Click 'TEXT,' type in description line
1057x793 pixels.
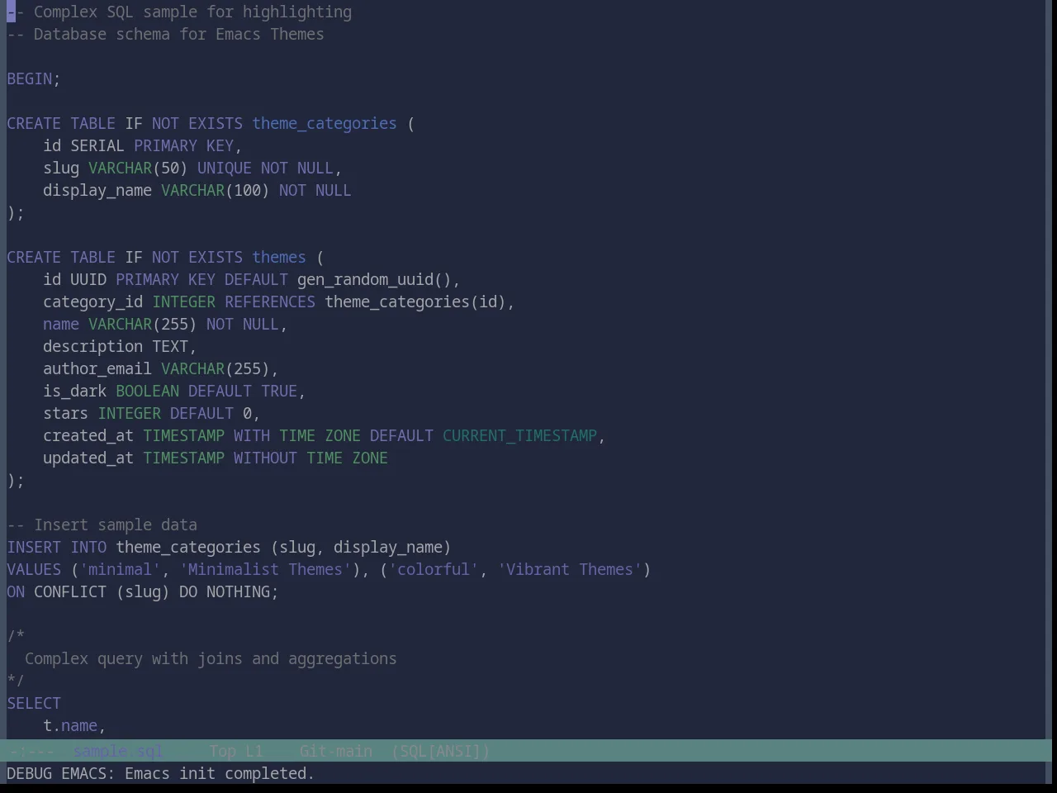[x=174, y=346]
